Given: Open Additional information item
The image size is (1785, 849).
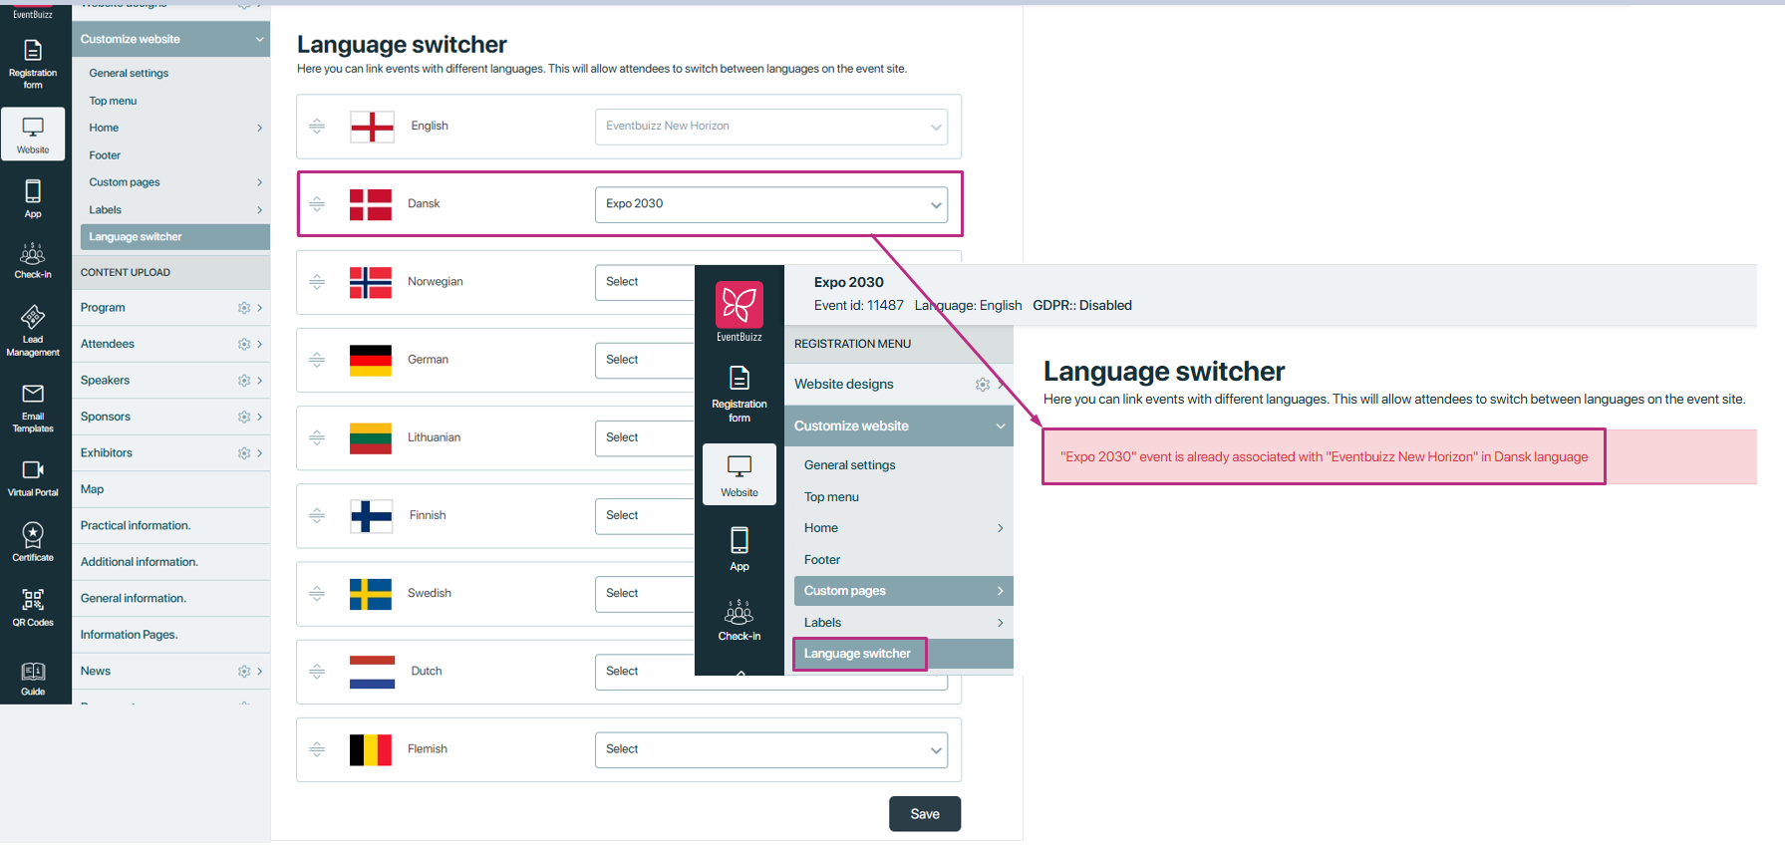Looking at the screenshot, I should coord(170,562).
